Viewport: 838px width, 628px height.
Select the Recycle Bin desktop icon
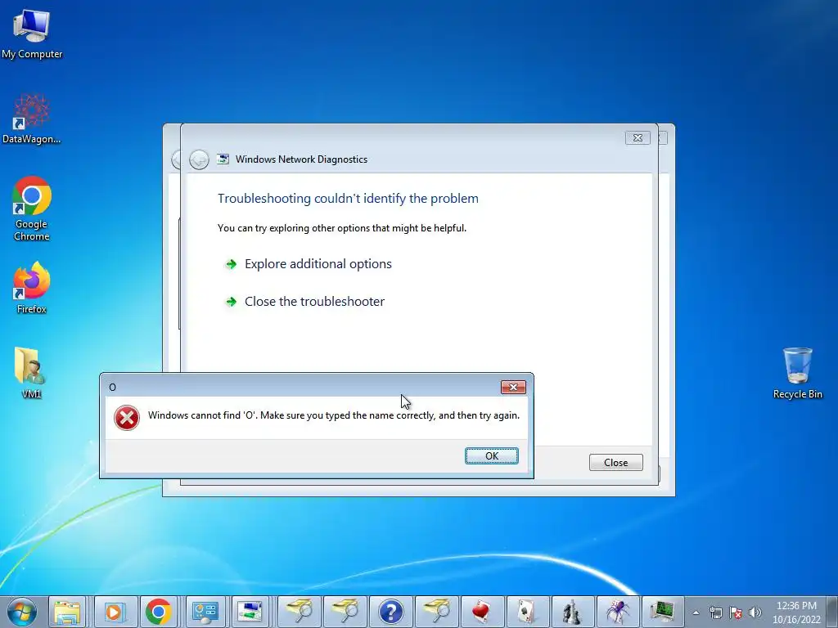pyautogui.click(x=797, y=373)
